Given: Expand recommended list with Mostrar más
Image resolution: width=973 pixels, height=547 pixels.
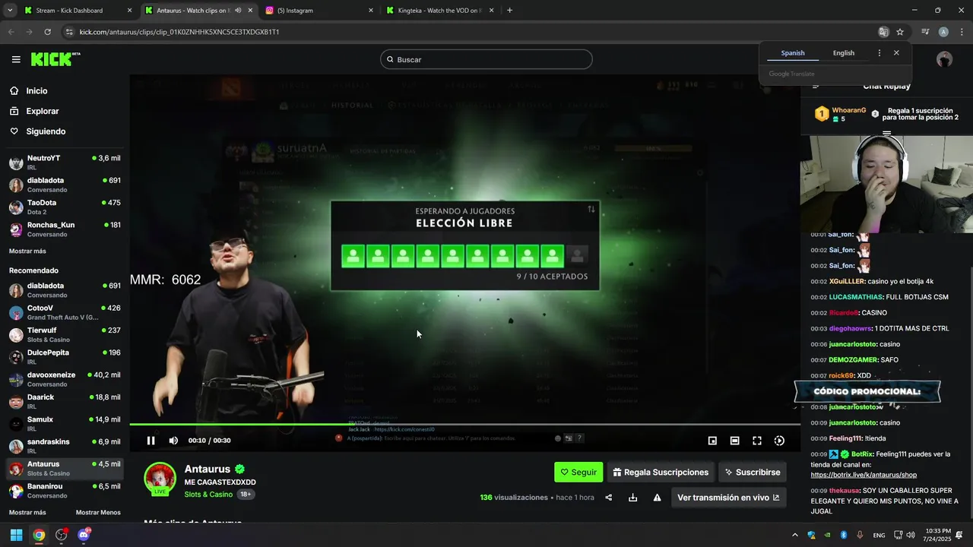Looking at the screenshot, I should pos(27,513).
